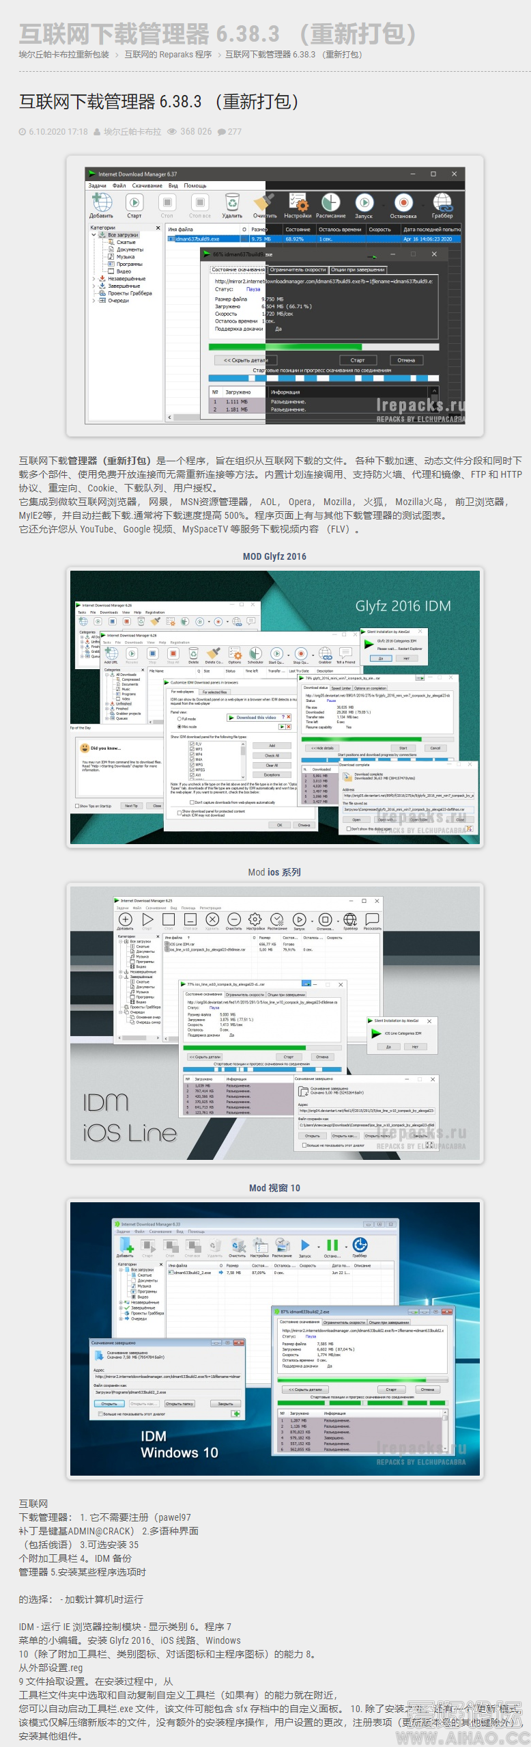
Task: Click the plus Добавить icon in the iOS Line IDM toolbar
Action: (x=126, y=919)
